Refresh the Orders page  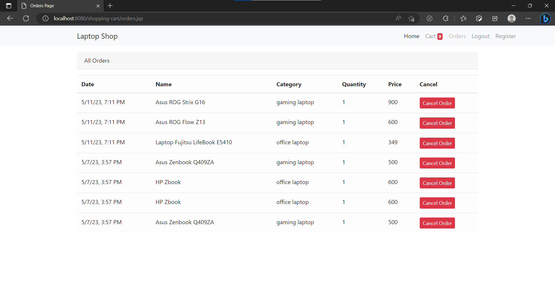click(26, 18)
